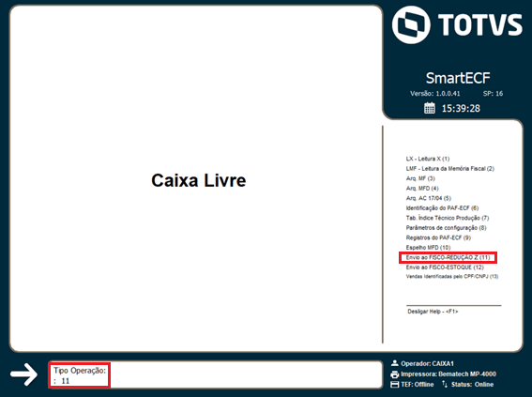Click the printer icon next to Impressora
This screenshot has height=397, width=532.
tap(395, 374)
